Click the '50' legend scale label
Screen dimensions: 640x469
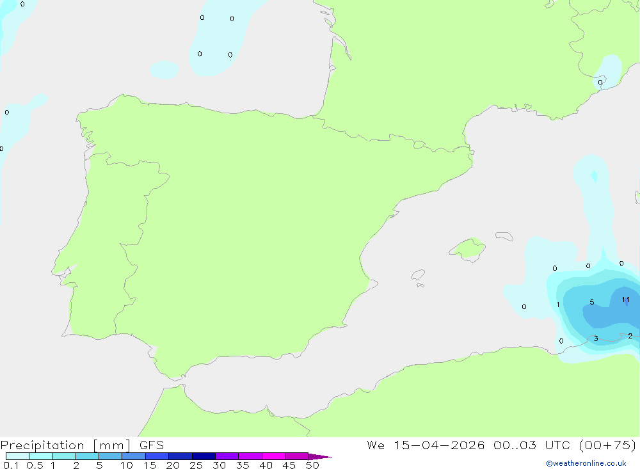[x=312, y=465]
